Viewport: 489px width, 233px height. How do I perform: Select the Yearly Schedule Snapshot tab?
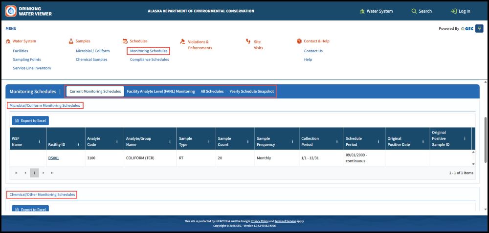251,91
